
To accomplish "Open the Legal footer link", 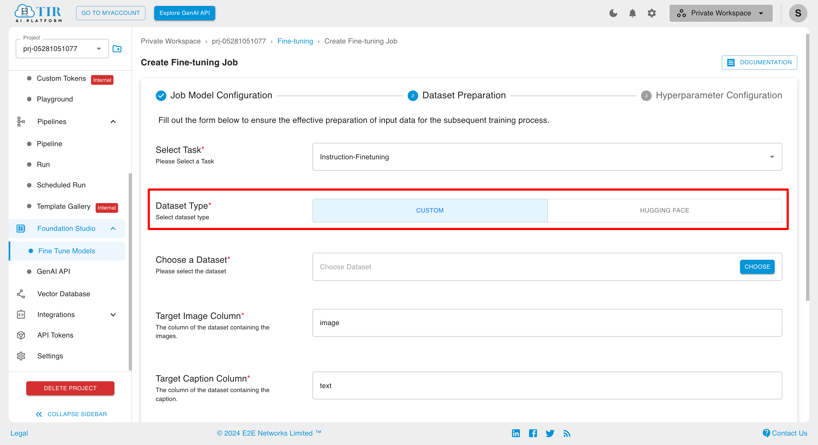I will [19, 433].
